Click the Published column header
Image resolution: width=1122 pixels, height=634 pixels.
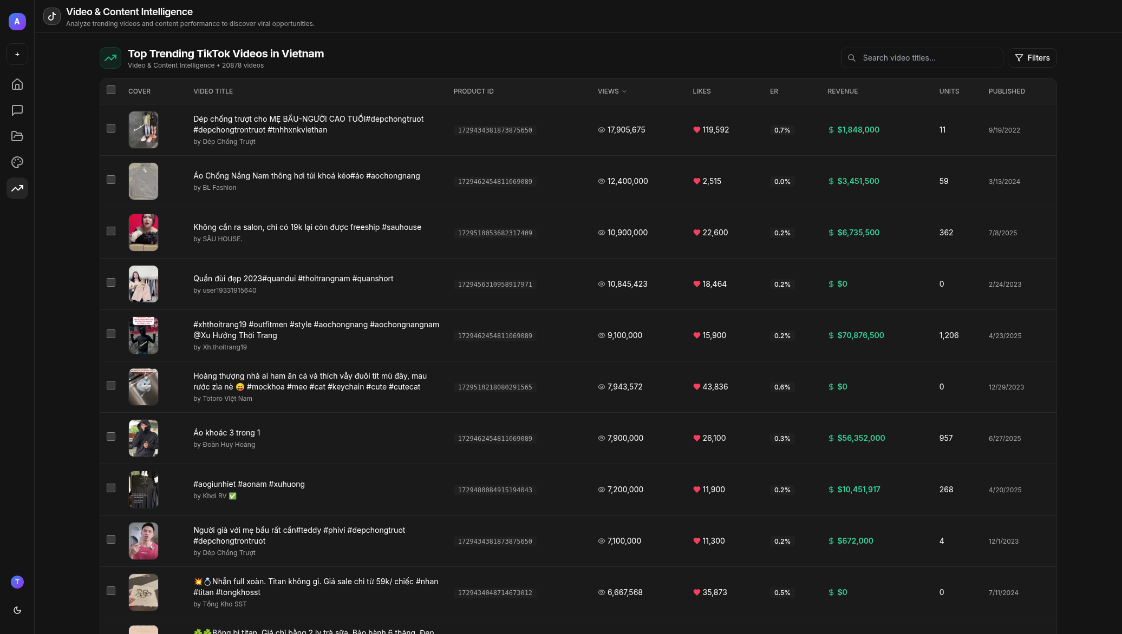(x=1007, y=91)
